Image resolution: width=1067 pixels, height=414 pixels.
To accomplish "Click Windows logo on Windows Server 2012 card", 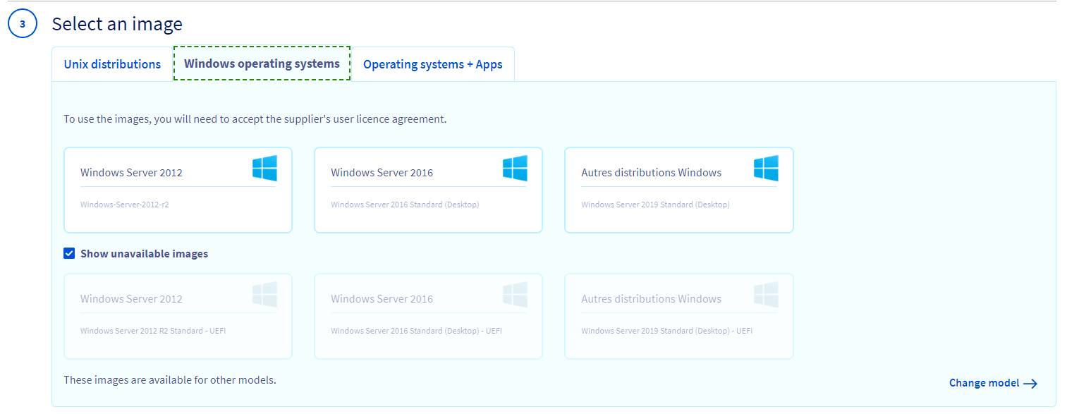I will [x=264, y=169].
